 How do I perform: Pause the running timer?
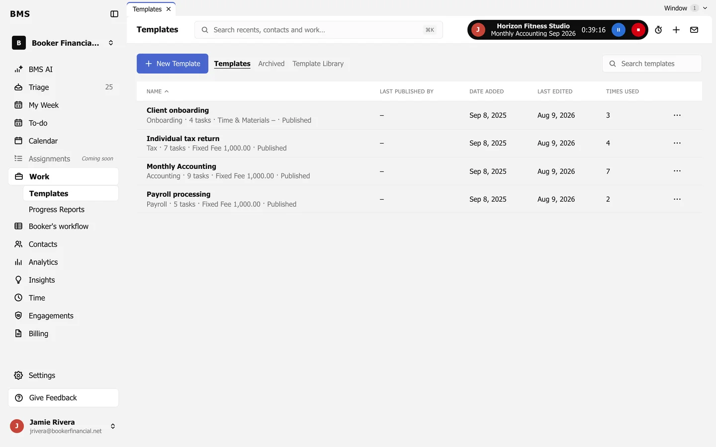click(x=619, y=30)
